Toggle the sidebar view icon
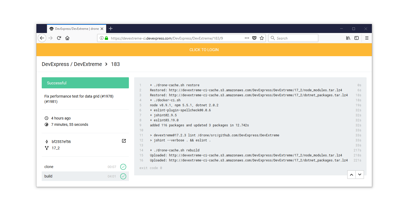 [357, 38]
